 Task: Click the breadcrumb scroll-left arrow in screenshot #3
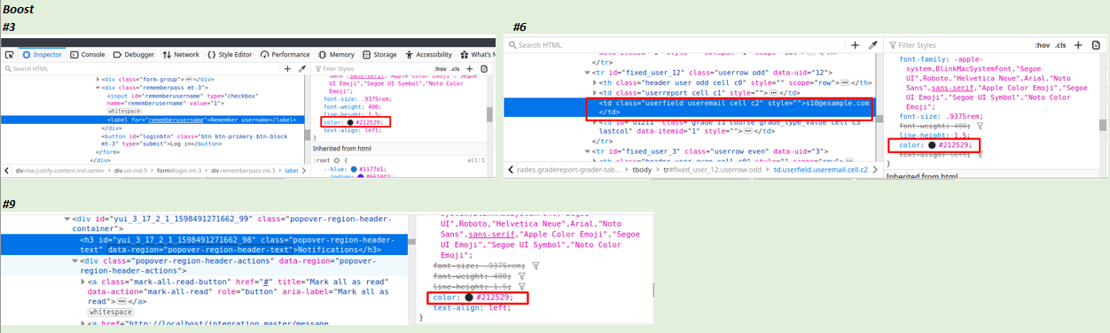point(7,170)
